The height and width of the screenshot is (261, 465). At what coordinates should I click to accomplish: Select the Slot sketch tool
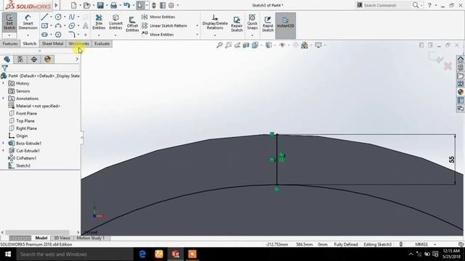[x=44, y=35]
